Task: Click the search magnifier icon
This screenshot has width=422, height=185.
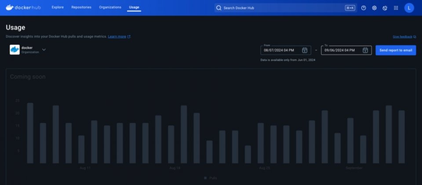Action: pyautogui.click(x=219, y=8)
